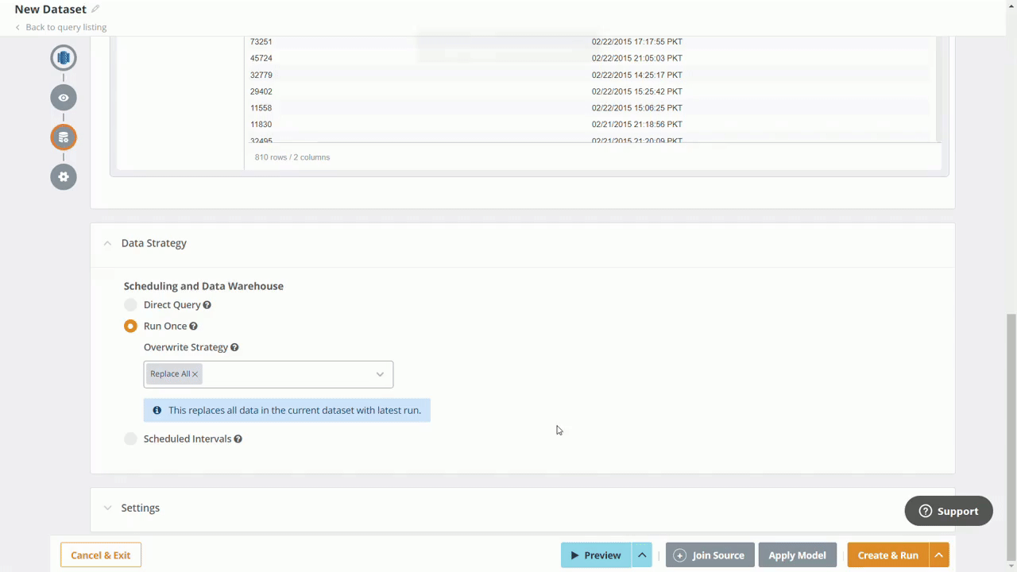1017x572 pixels.
Task: Click the data source step icon in sidebar
Action: [x=64, y=58]
